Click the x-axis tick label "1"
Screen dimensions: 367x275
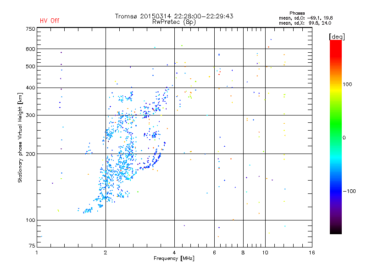(37, 253)
